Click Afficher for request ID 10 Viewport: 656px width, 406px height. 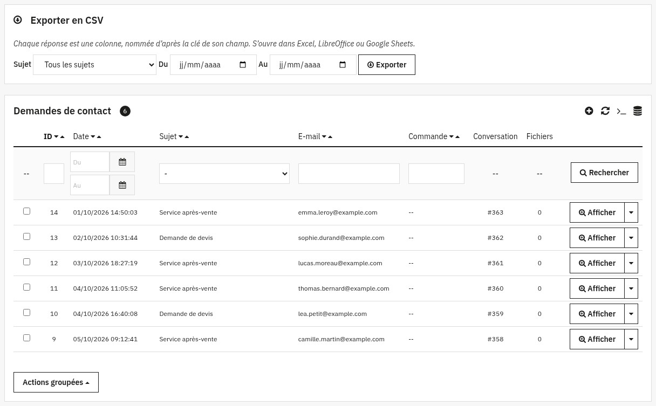click(597, 314)
